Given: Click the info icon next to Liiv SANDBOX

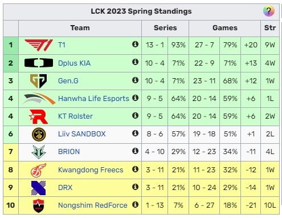Looking at the screenshot, I should 135,133.
